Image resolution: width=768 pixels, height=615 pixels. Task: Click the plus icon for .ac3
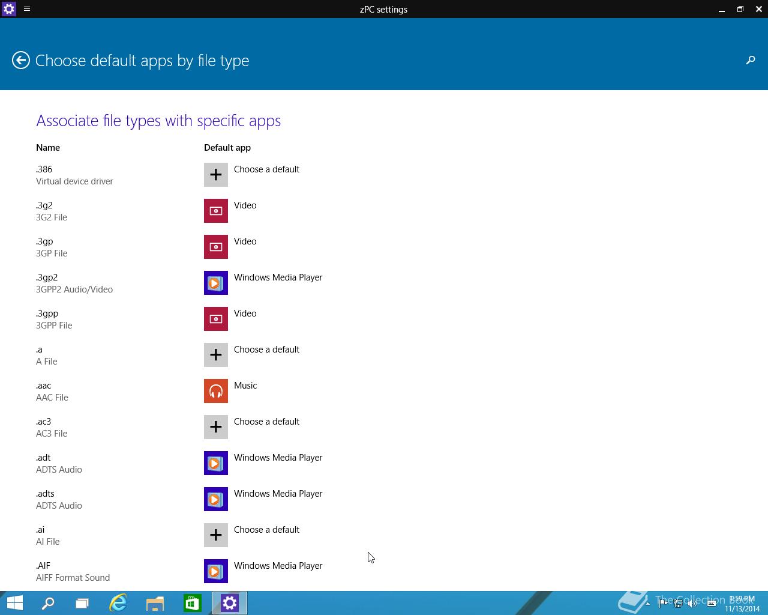[216, 427]
